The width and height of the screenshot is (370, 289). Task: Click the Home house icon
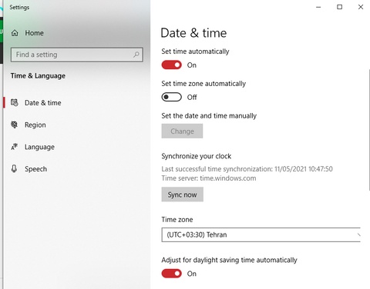[15, 33]
